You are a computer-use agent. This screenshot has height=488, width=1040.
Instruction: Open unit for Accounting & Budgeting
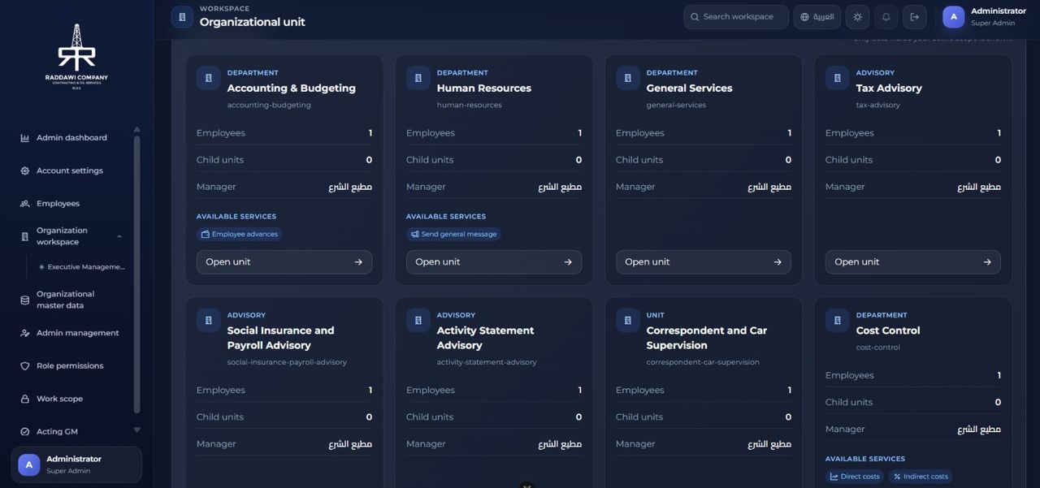pos(284,262)
